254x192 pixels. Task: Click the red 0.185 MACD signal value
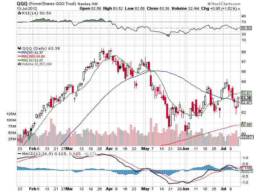point(75,154)
